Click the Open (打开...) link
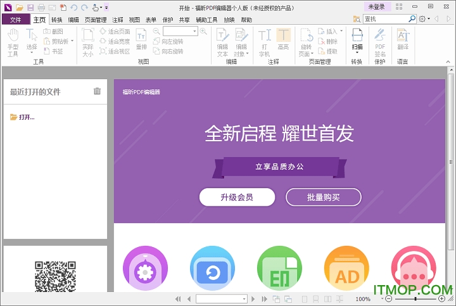The image size is (456, 306). click(22, 117)
